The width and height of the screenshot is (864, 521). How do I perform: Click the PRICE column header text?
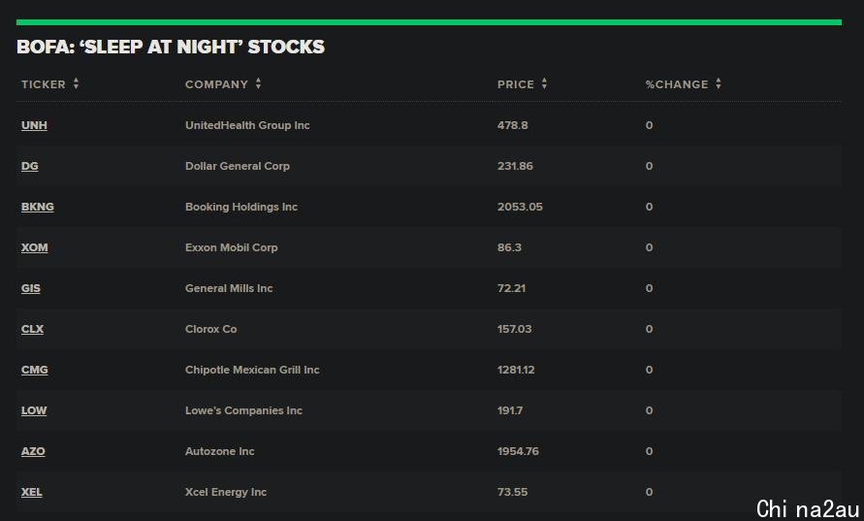click(516, 84)
